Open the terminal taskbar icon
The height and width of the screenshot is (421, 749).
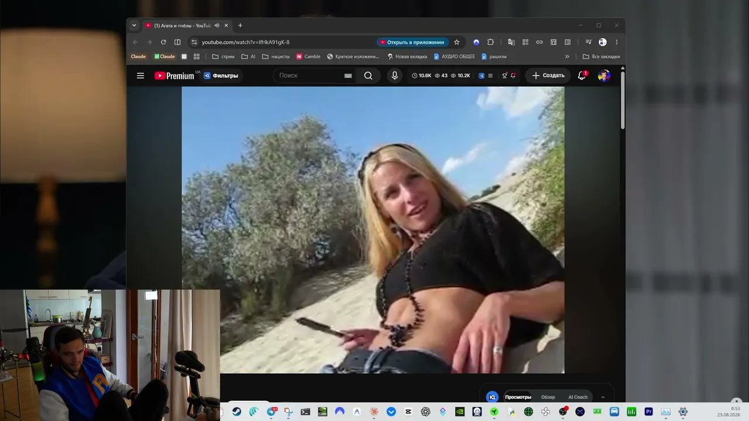click(x=305, y=412)
